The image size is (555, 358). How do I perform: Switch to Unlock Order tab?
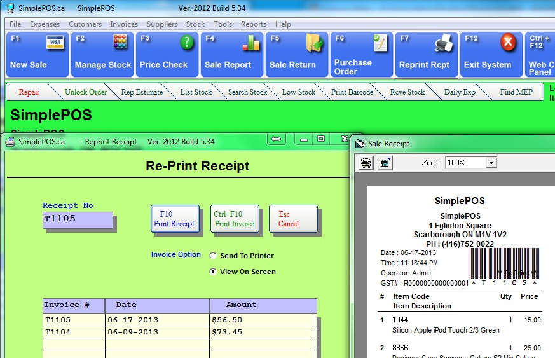point(86,92)
